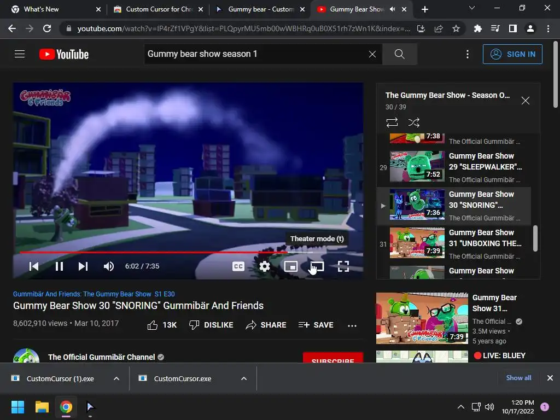The width and height of the screenshot is (560, 420).
Task: Switch to Custom Cursor for Chrome tab
Action: (x=159, y=9)
